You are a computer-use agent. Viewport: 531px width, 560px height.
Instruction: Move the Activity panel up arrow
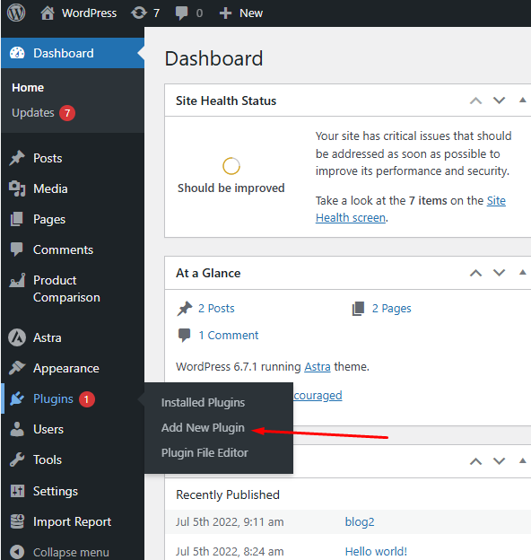475,461
